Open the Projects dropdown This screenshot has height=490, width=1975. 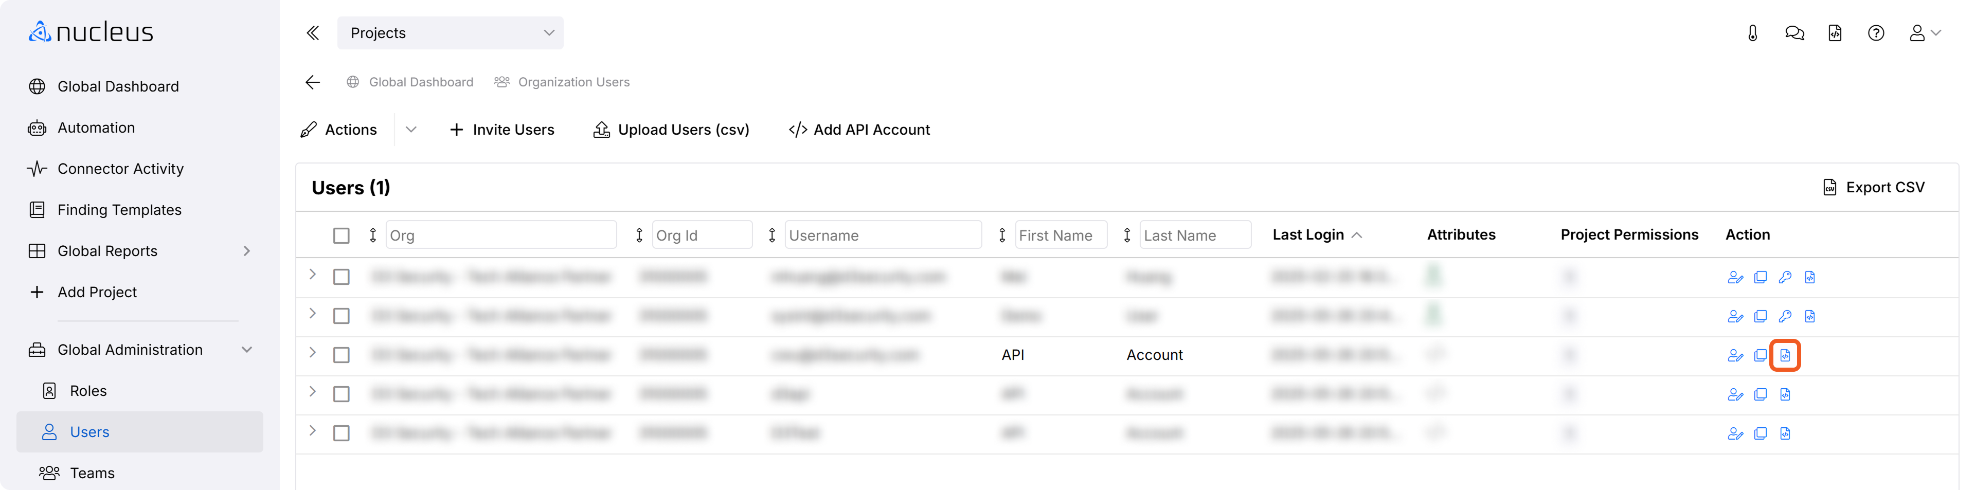coord(450,33)
